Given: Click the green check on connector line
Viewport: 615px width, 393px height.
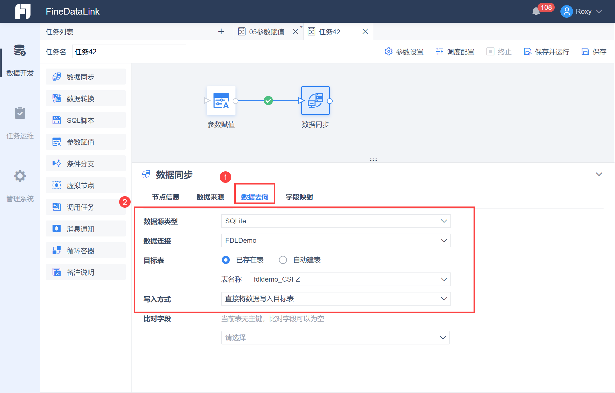Looking at the screenshot, I should coord(268,101).
